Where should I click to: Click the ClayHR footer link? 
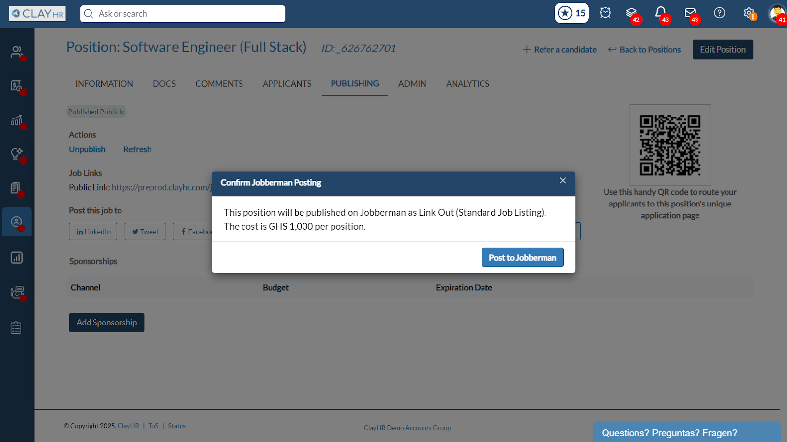click(128, 426)
